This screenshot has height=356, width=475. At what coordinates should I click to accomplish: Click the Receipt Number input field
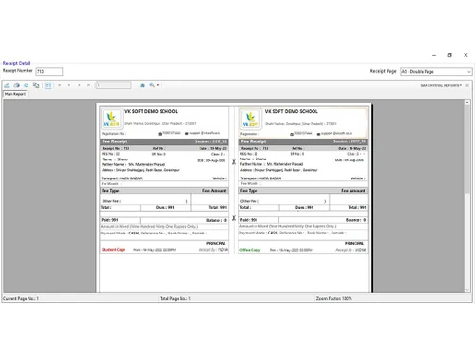pyautogui.click(x=49, y=71)
